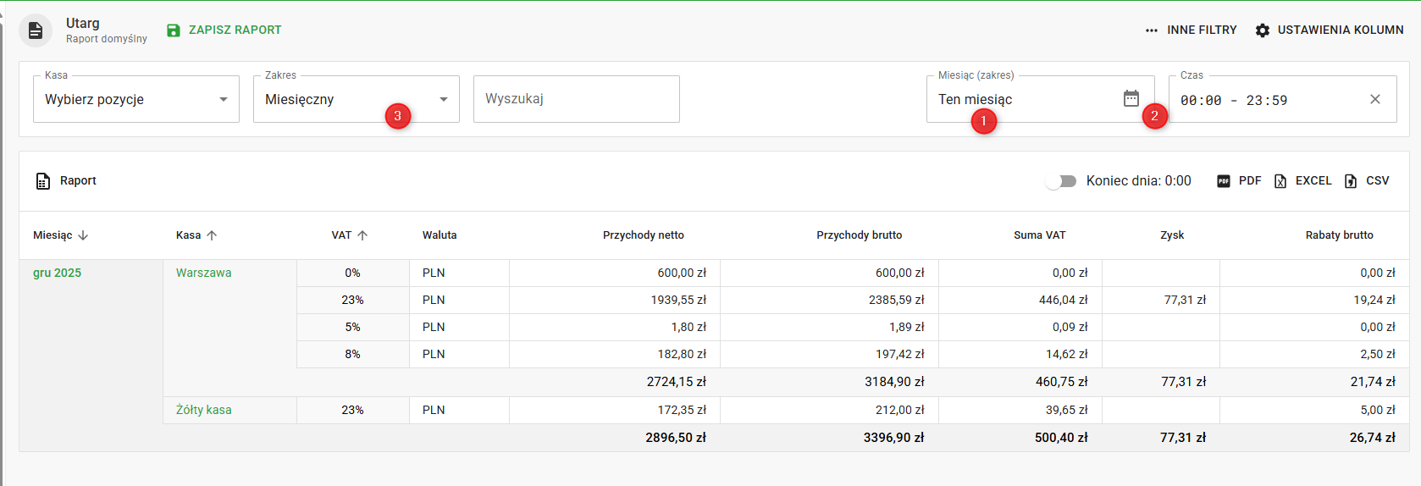Clear the time range with X icon

(x=1374, y=100)
